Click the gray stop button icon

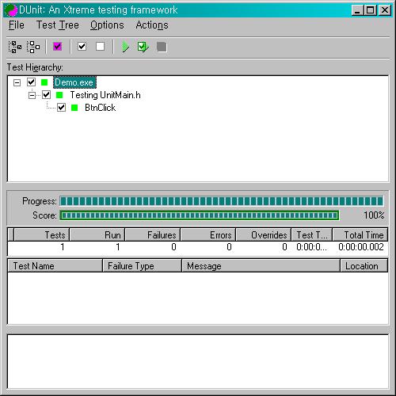(162, 47)
